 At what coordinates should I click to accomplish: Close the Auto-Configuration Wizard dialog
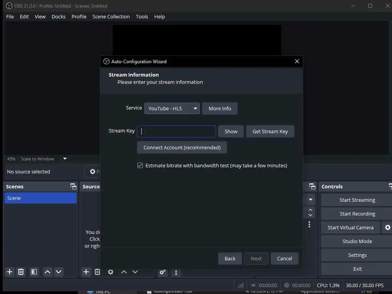tap(297, 62)
